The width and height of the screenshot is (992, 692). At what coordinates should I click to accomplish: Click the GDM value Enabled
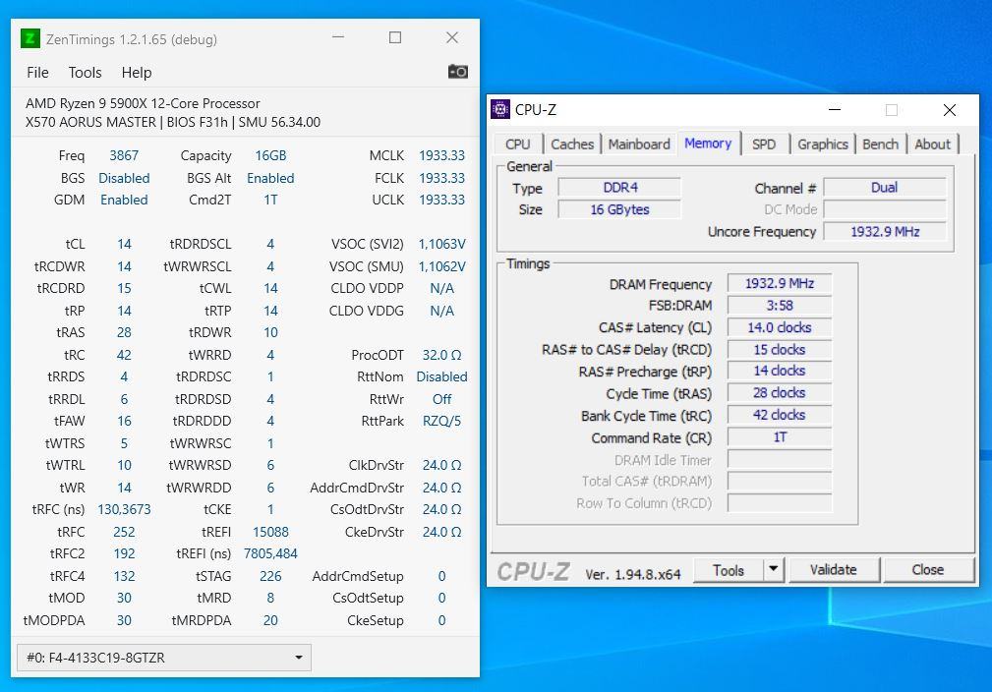124,200
